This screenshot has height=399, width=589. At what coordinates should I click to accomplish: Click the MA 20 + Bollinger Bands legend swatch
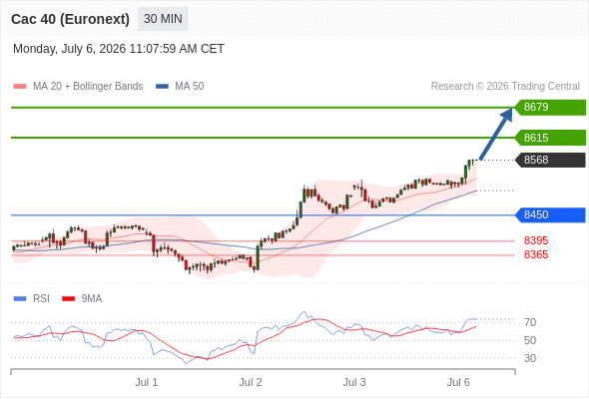(x=20, y=87)
